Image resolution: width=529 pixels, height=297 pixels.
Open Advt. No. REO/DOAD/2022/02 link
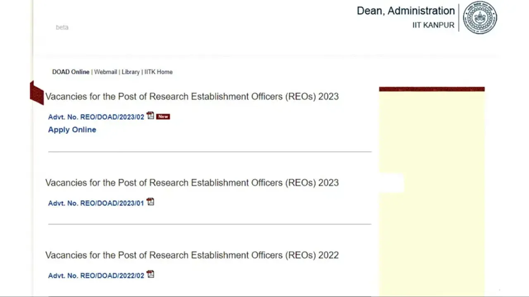point(96,276)
